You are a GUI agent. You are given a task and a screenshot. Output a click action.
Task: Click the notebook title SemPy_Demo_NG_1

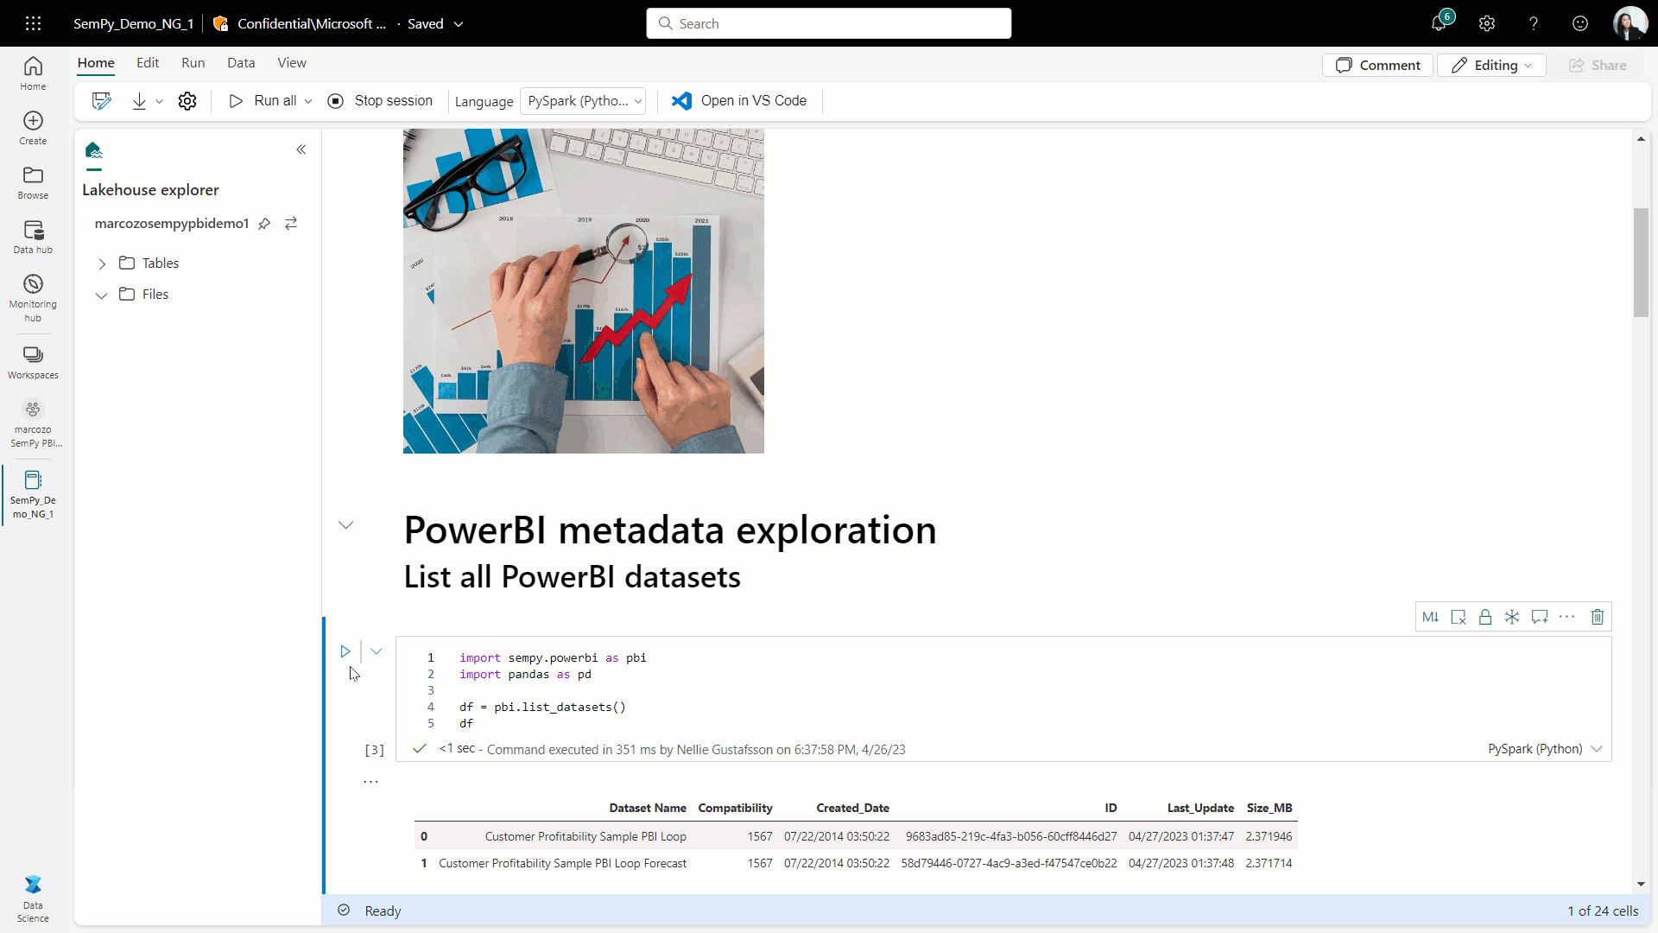click(134, 24)
